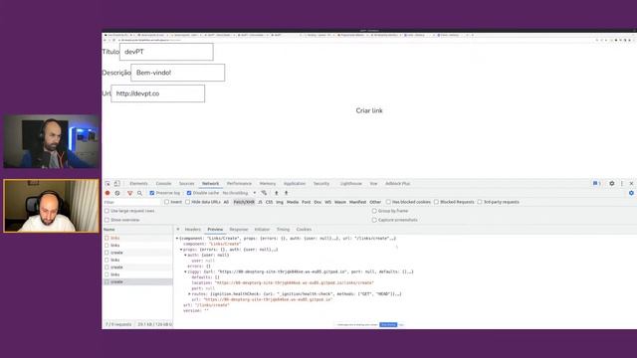Stop recording network log with red button
637x358 pixels.
107,193
